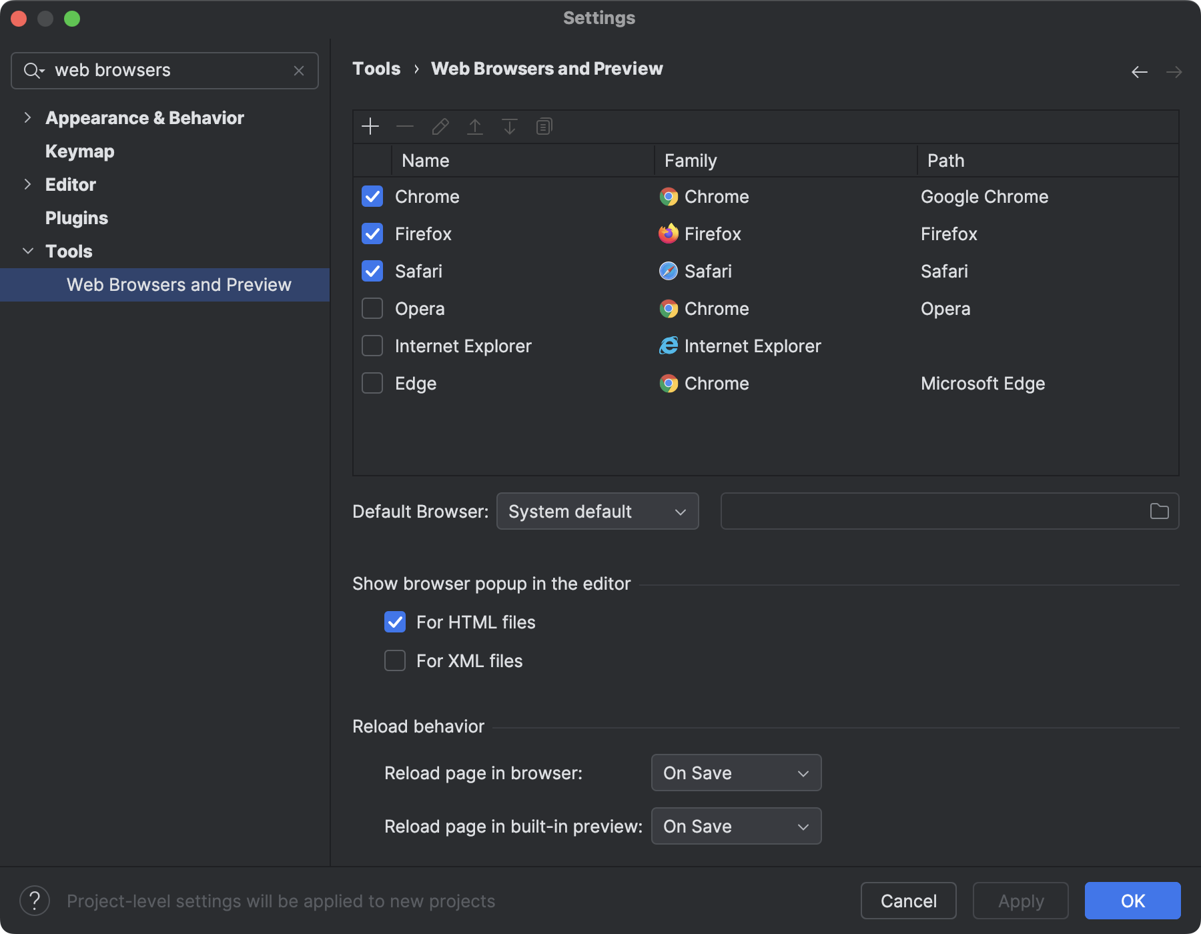This screenshot has width=1201, height=934.
Task: Open help via the question mark icon
Action: click(x=35, y=901)
